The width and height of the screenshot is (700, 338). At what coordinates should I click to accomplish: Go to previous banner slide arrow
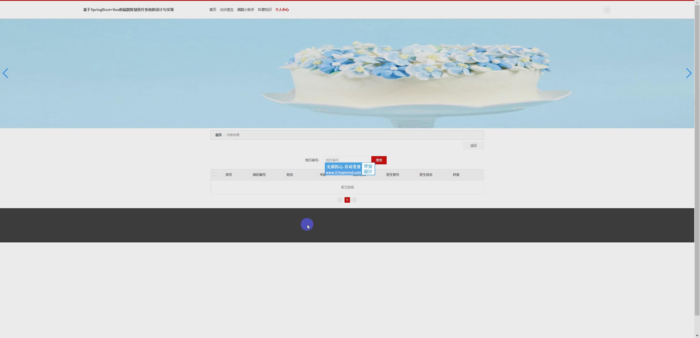[x=5, y=73]
